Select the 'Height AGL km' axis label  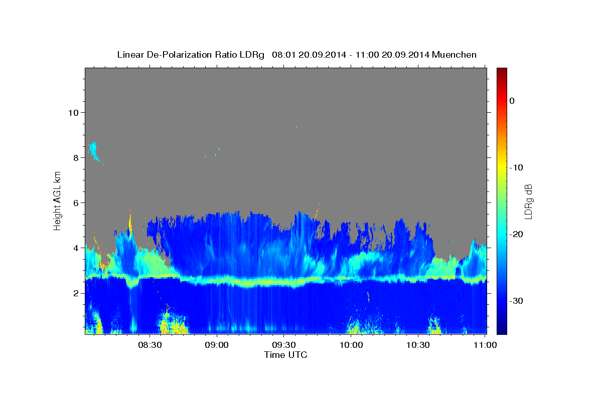[57, 200]
